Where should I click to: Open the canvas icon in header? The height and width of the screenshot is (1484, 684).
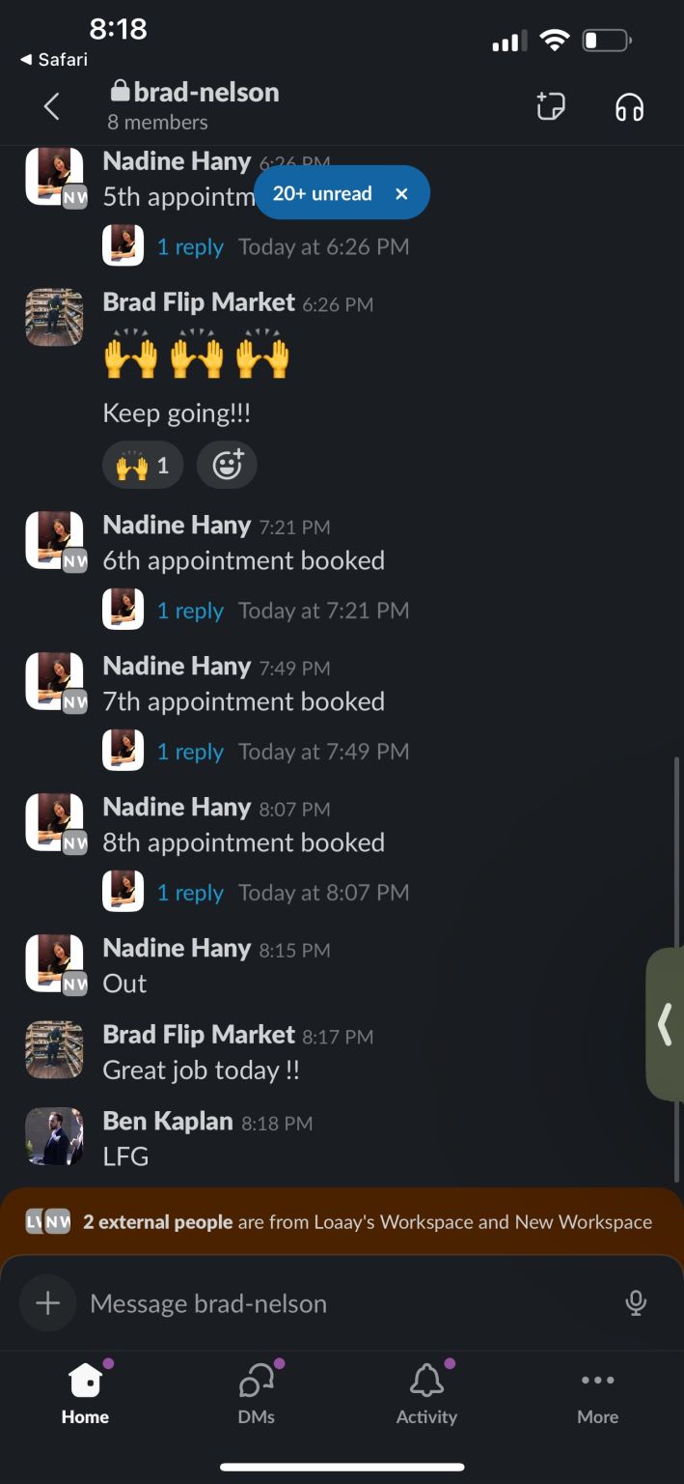[x=551, y=106]
